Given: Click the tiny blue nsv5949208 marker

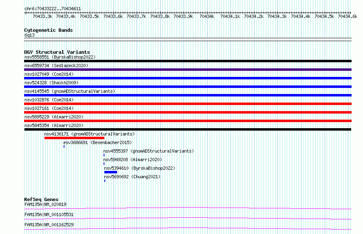Looking at the screenshot, I should tap(104, 164).
